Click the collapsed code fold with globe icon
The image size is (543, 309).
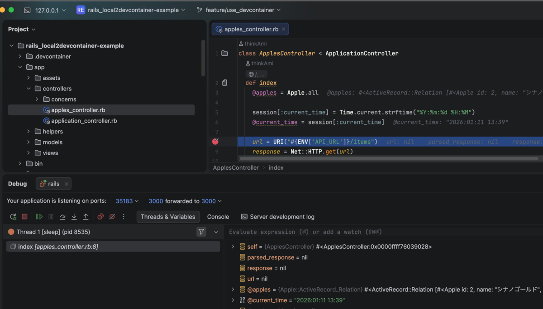click(x=257, y=74)
